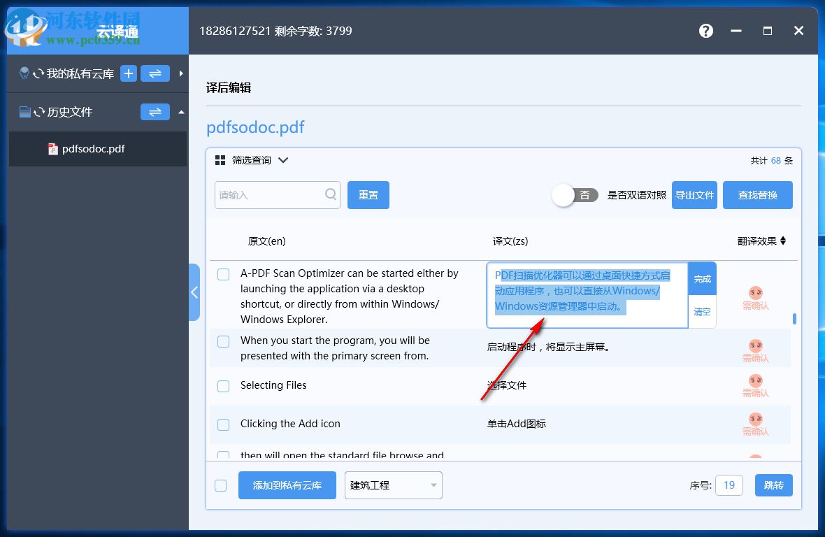Click the 查找替换 find and replace button
Viewport: 825px width, 537px height.
[x=758, y=195]
